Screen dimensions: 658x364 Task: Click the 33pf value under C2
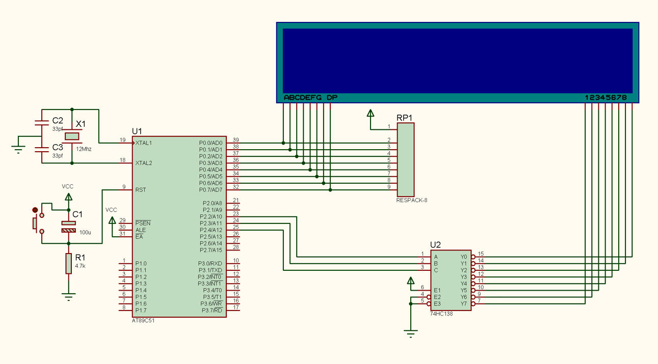57,129
